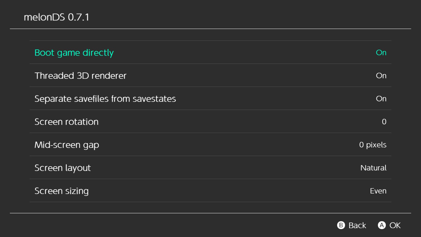This screenshot has width=421, height=237.
Task: Toggle Boot game directly On value
Action: point(381,53)
